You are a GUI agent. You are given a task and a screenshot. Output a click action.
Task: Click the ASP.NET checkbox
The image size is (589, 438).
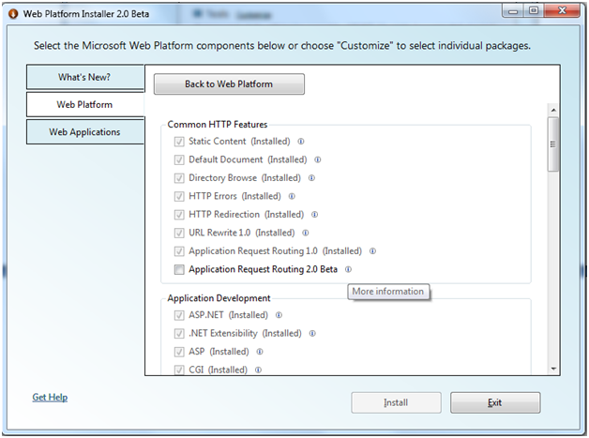179,315
